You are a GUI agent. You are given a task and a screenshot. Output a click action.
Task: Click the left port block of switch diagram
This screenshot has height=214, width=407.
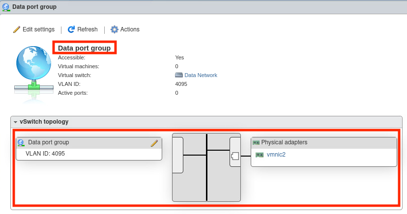[177, 155]
